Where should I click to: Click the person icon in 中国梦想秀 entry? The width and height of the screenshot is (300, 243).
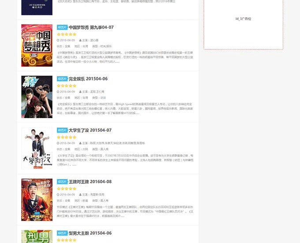(80, 40)
